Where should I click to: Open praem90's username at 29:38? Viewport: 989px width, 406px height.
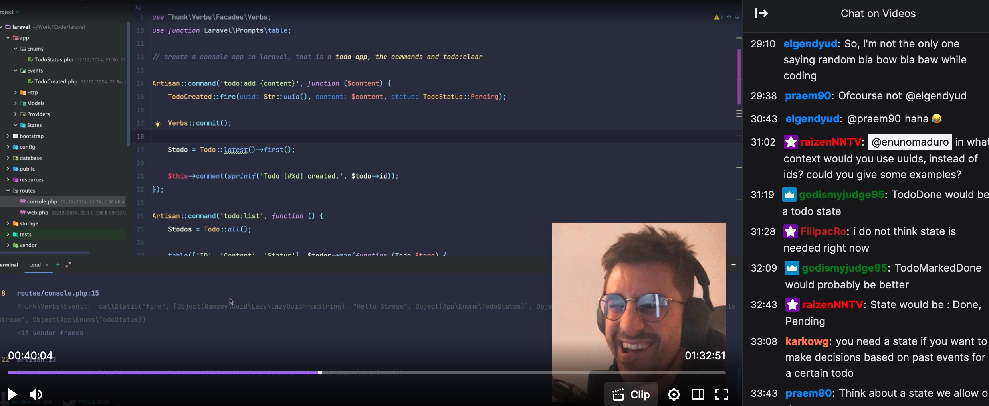808,96
